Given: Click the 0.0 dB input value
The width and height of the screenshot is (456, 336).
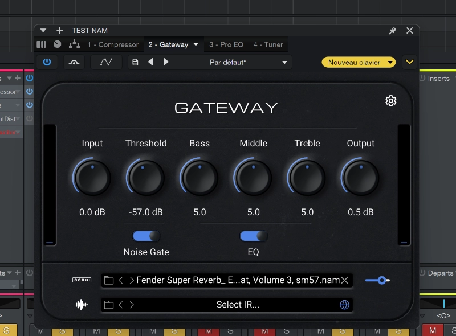Looking at the screenshot, I should (92, 212).
